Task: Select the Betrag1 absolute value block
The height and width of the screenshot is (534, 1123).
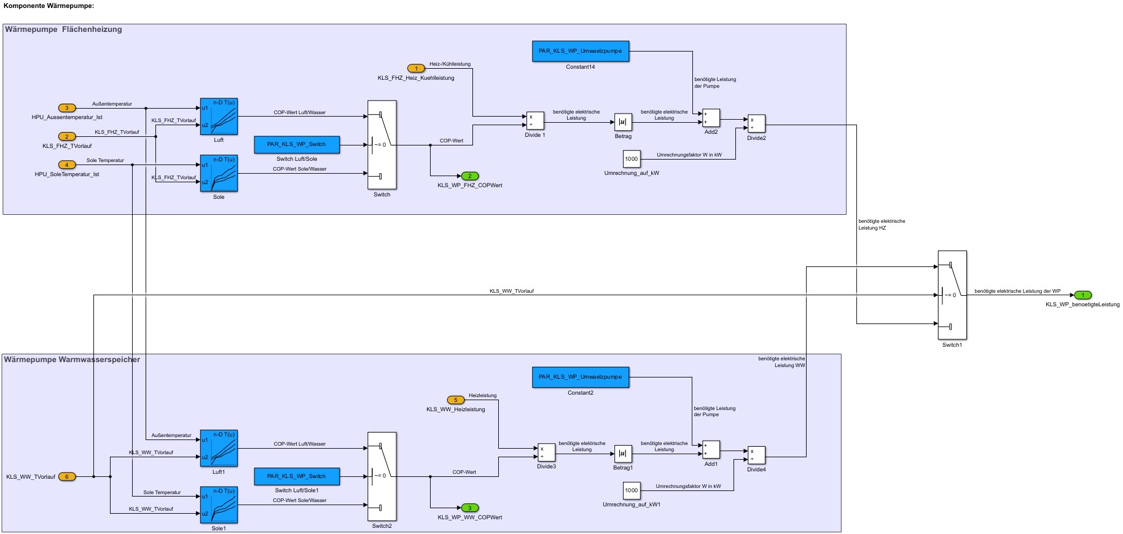Action: click(x=623, y=454)
